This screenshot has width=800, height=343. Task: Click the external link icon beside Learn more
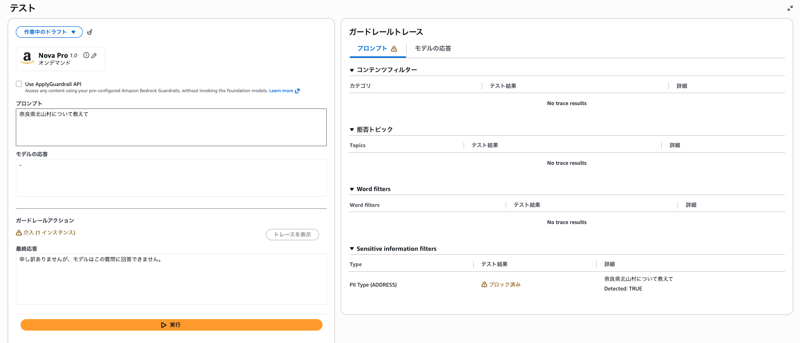(x=298, y=91)
